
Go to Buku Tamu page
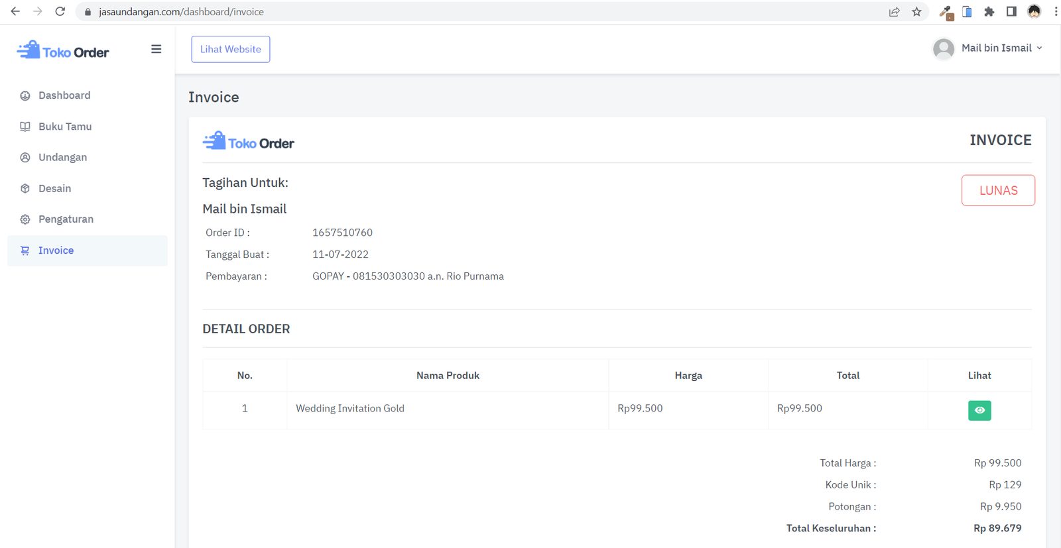pos(65,127)
